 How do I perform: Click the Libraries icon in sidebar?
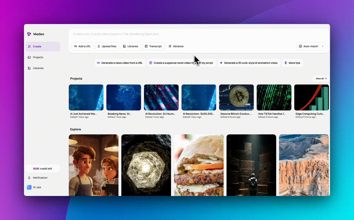(x=29, y=68)
